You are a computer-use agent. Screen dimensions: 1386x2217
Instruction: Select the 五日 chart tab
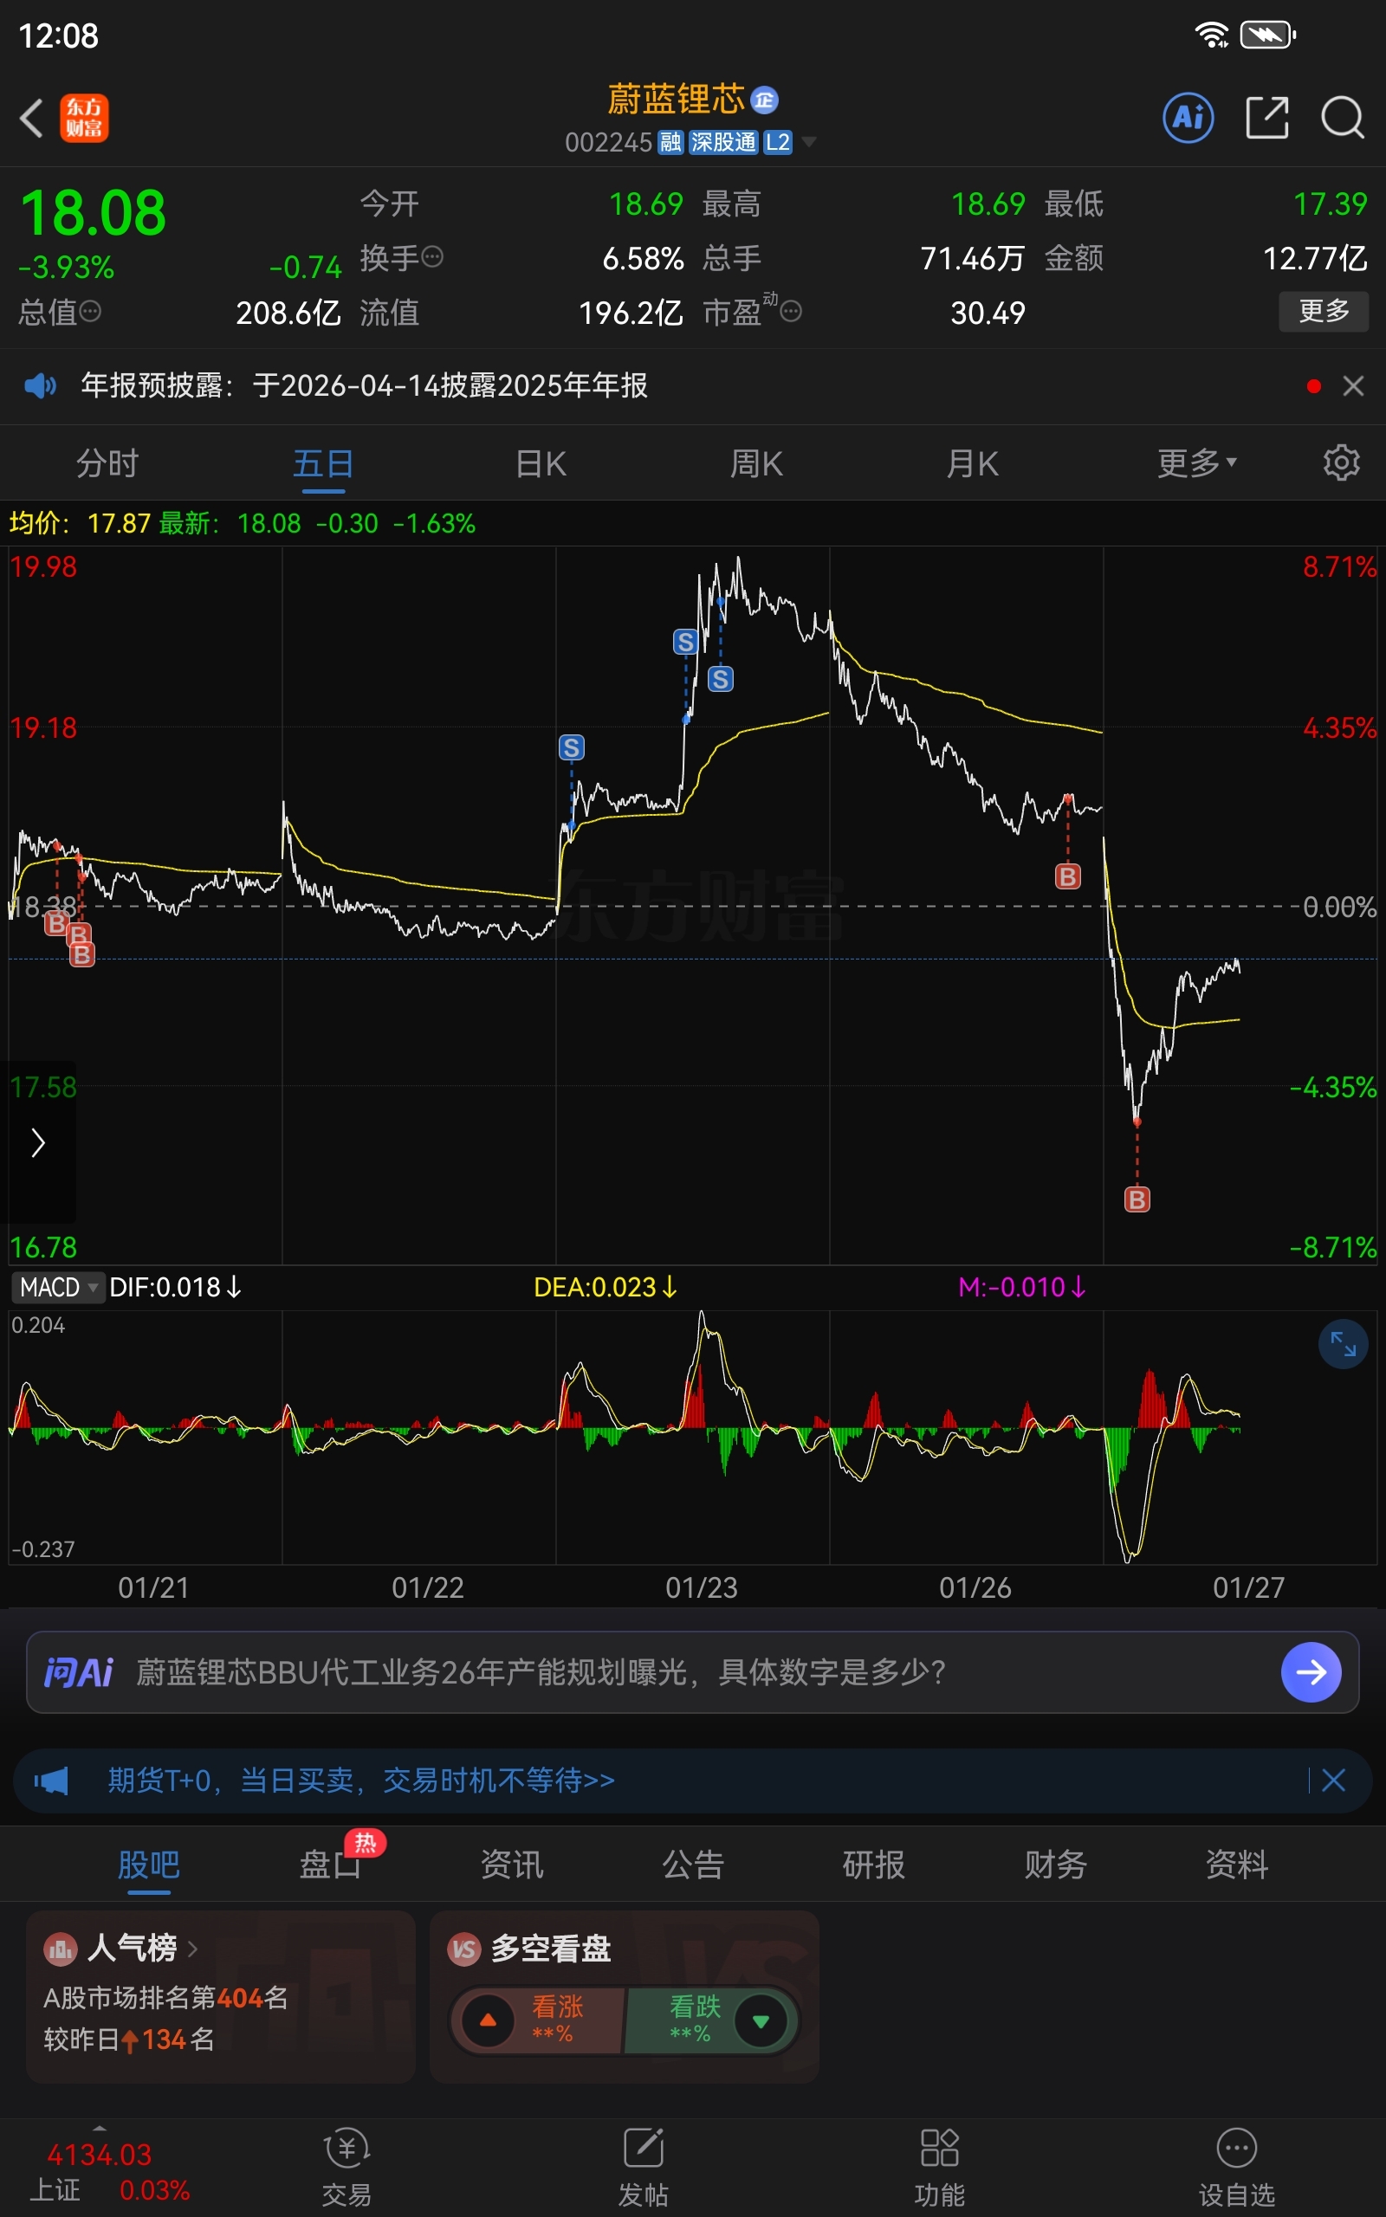[x=322, y=463]
